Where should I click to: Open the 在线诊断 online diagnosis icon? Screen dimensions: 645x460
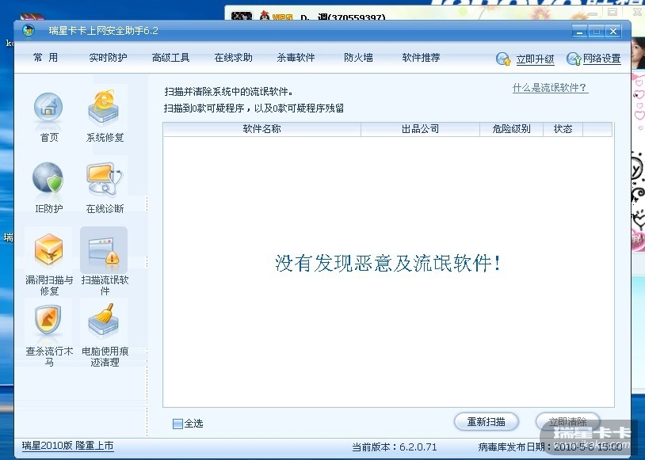pyautogui.click(x=105, y=179)
